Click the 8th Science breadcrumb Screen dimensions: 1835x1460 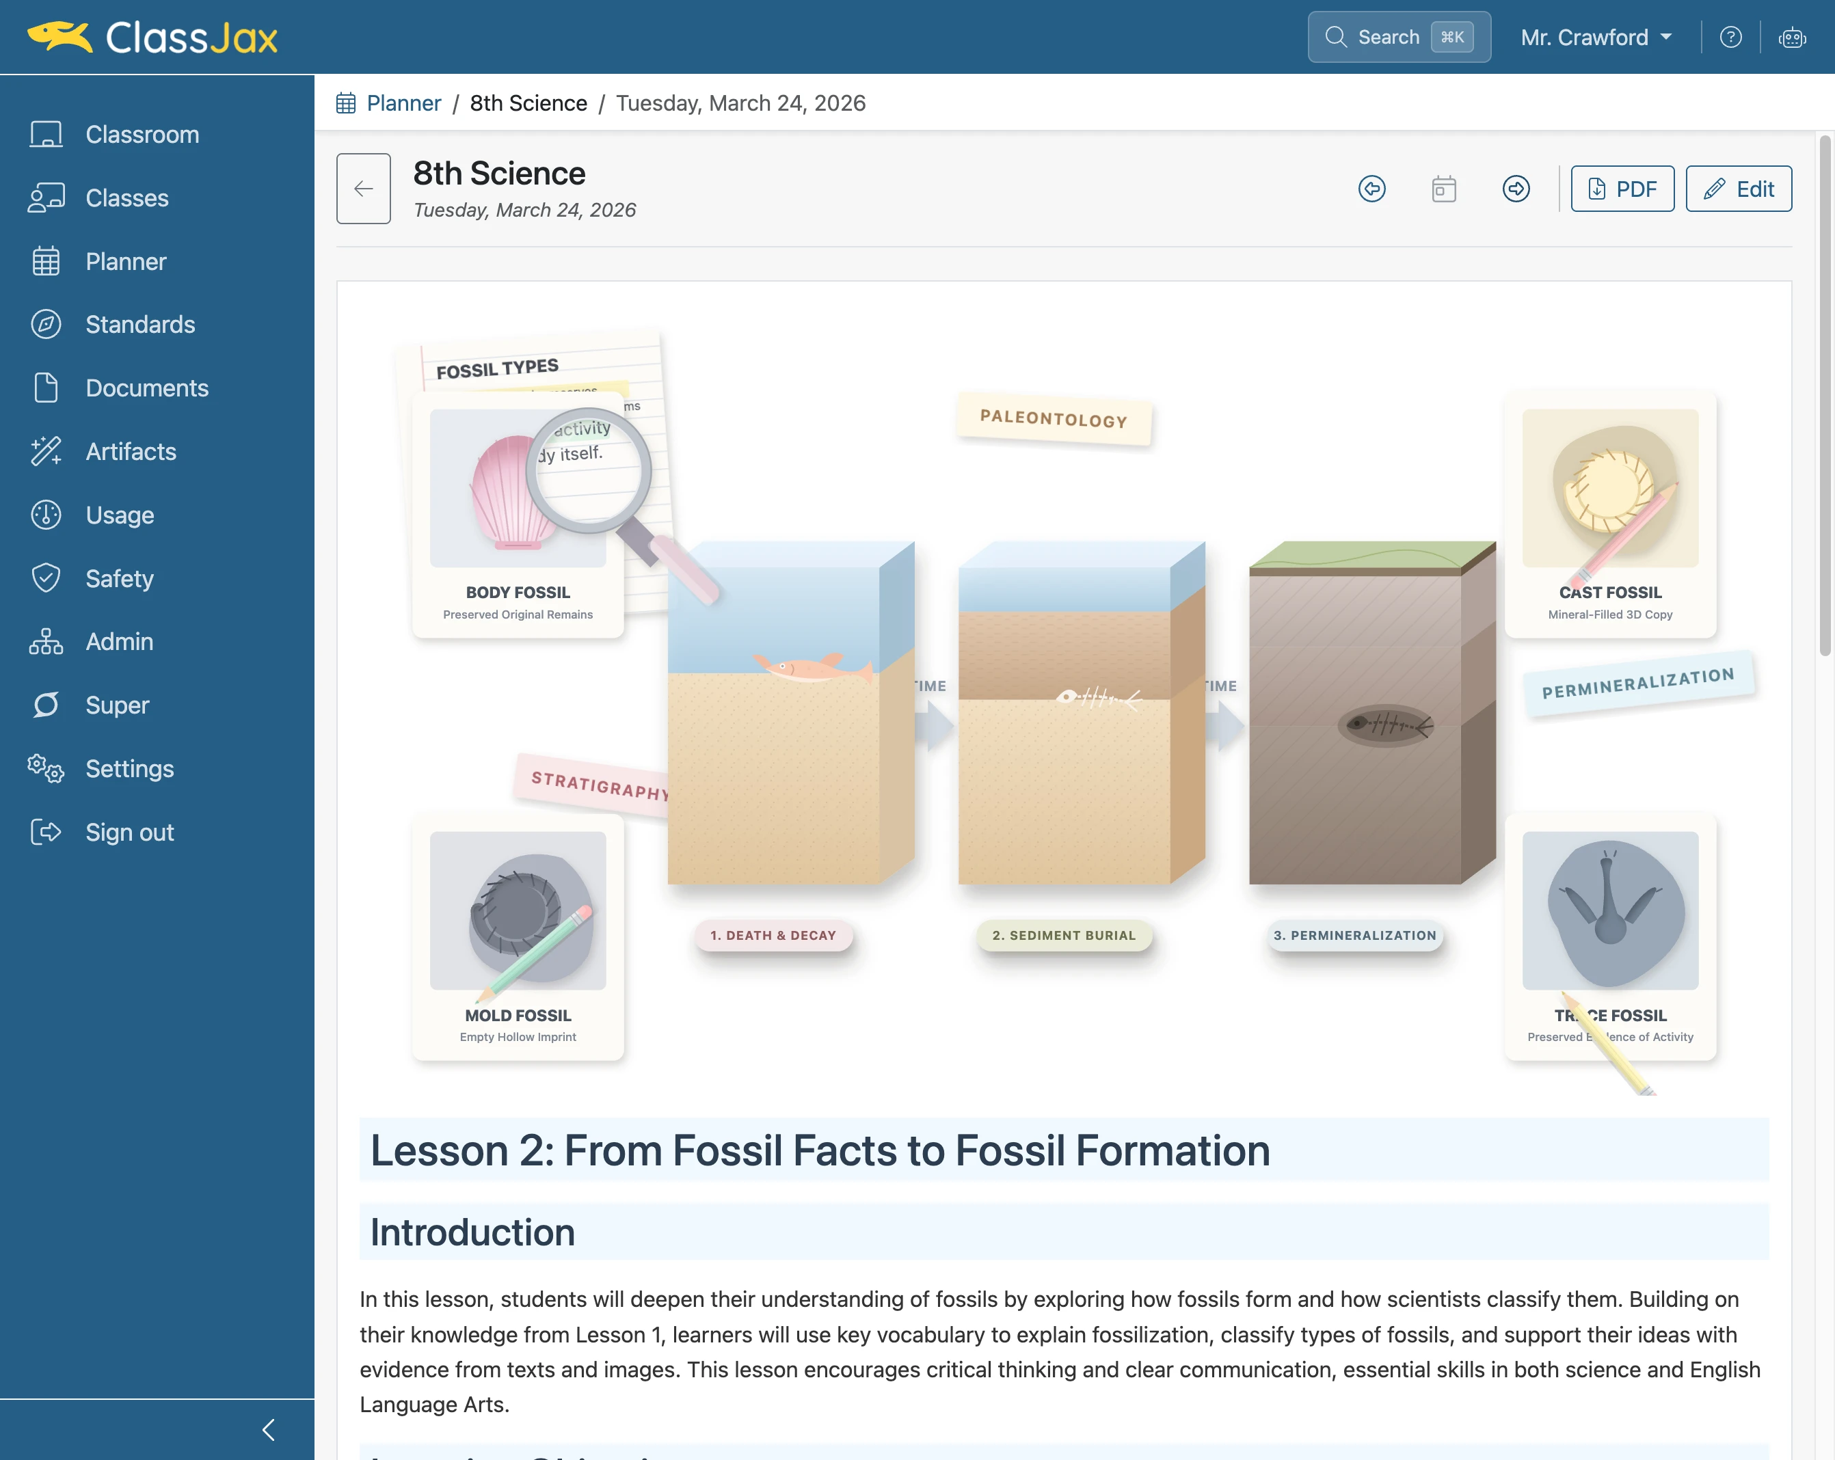(x=528, y=103)
